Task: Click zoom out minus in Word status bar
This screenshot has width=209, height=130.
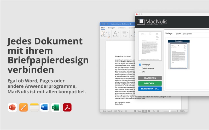Action: (x=162, y=111)
